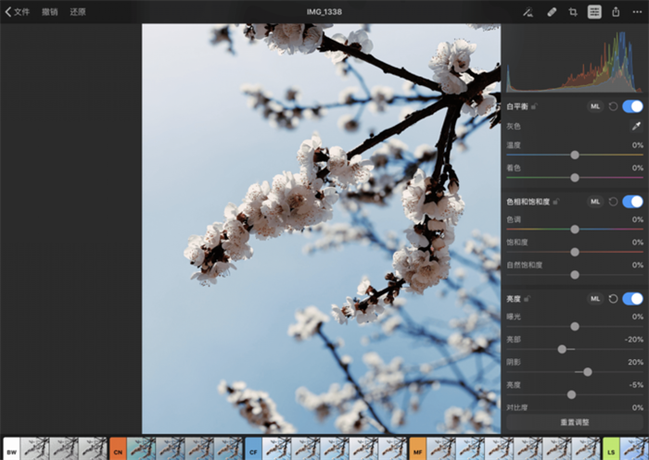649x460 pixels.
Task: Reset the 白平衡 section with circular arrow
Action: click(x=614, y=106)
